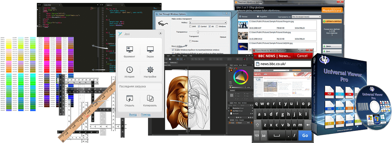Click the news.bbc.co.uk address field
This screenshot has width=392, height=143.
pyautogui.click(x=282, y=64)
